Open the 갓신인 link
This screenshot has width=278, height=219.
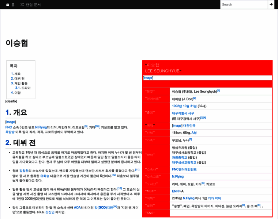pyautogui.click(x=50, y=212)
